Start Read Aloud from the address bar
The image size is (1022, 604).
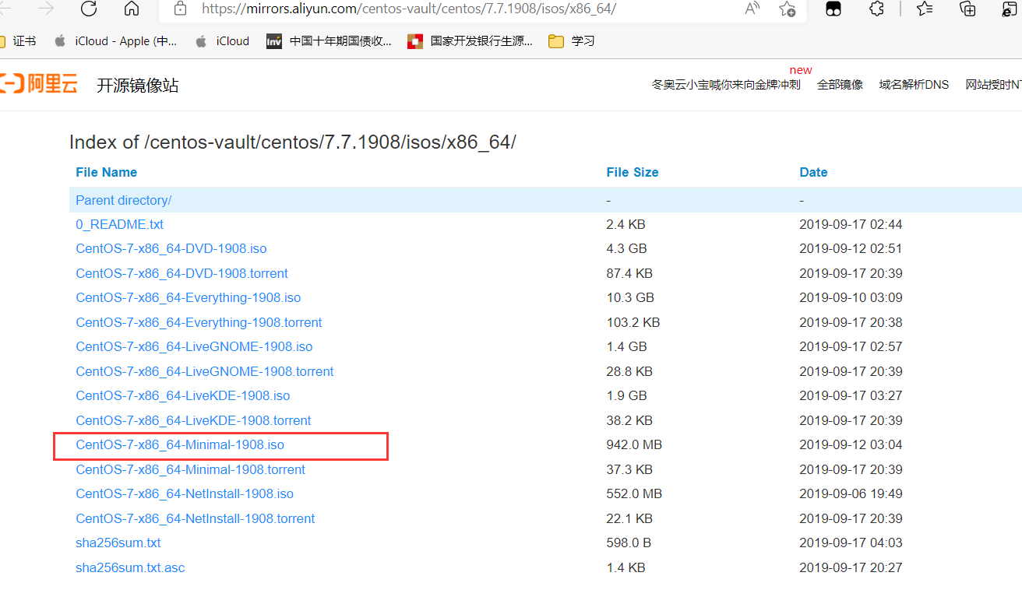pyautogui.click(x=752, y=9)
